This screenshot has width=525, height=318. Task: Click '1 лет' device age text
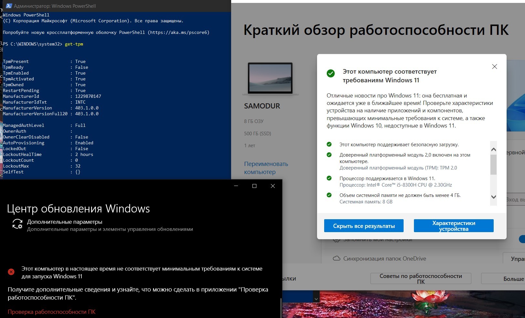[250, 146]
